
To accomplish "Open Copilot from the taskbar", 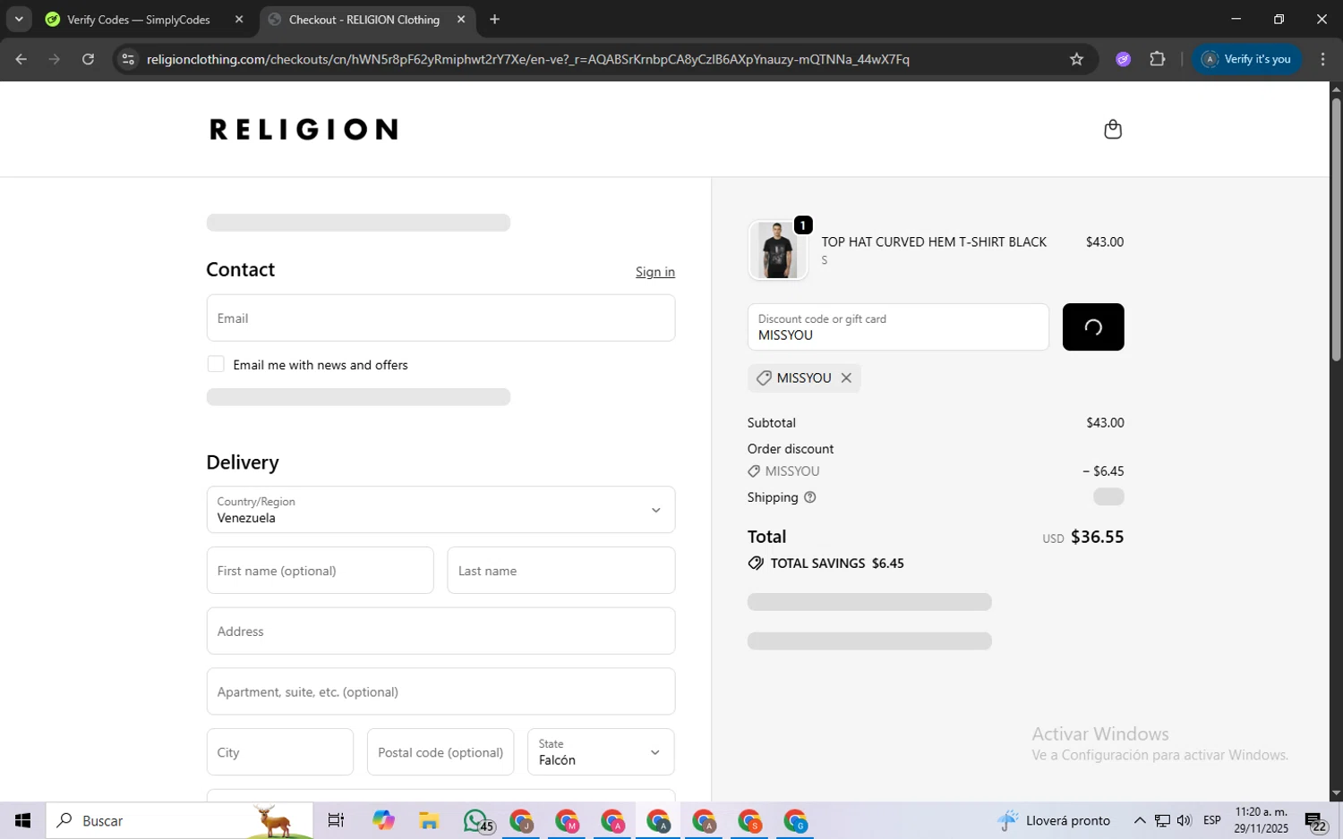I will [383, 820].
